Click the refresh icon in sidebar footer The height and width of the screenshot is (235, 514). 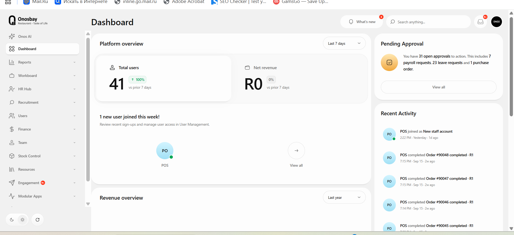click(x=38, y=220)
